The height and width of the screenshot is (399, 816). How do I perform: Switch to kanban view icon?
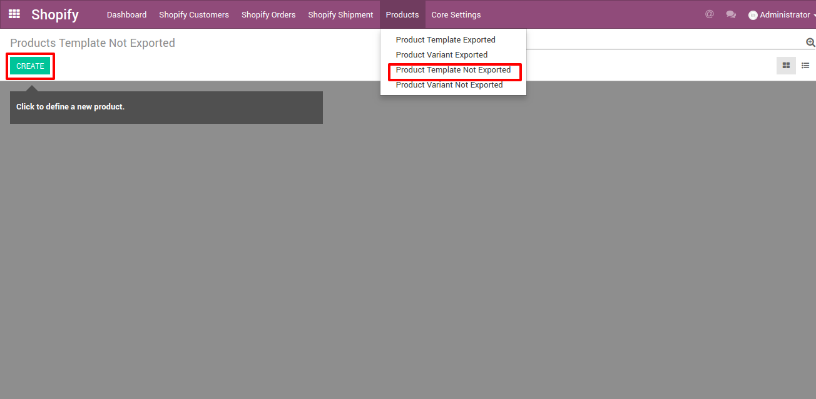pyautogui.click(x=786, y=66)
